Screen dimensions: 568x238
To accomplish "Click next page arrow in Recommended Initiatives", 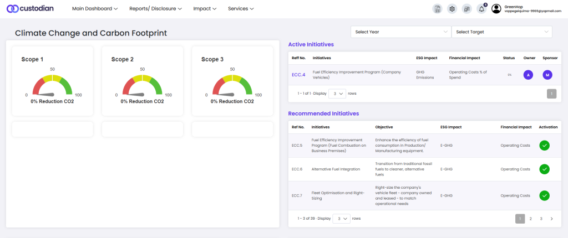I will pos(551,219).
